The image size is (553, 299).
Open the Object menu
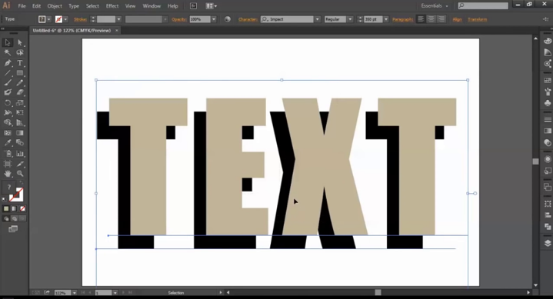pyautogui.click(x=55, y=6)
